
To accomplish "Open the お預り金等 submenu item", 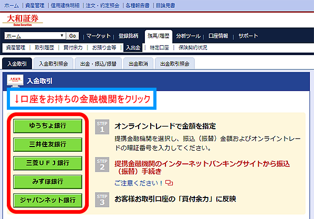I will 104,47.
